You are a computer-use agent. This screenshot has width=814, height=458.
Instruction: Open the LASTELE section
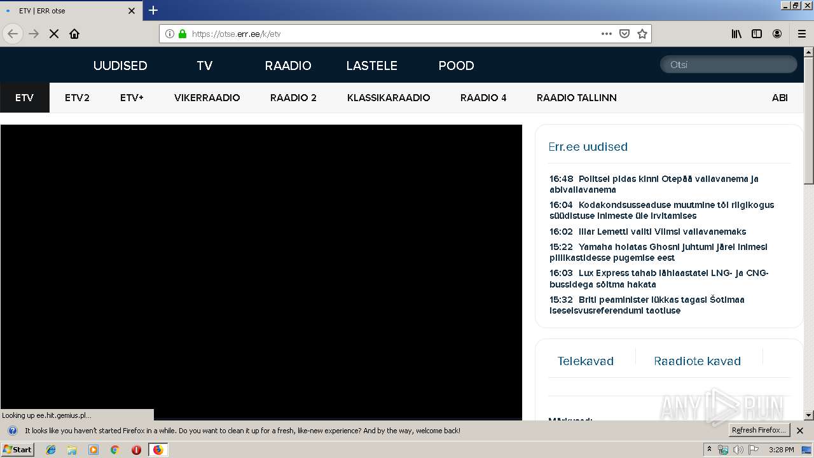coord(371,66)
